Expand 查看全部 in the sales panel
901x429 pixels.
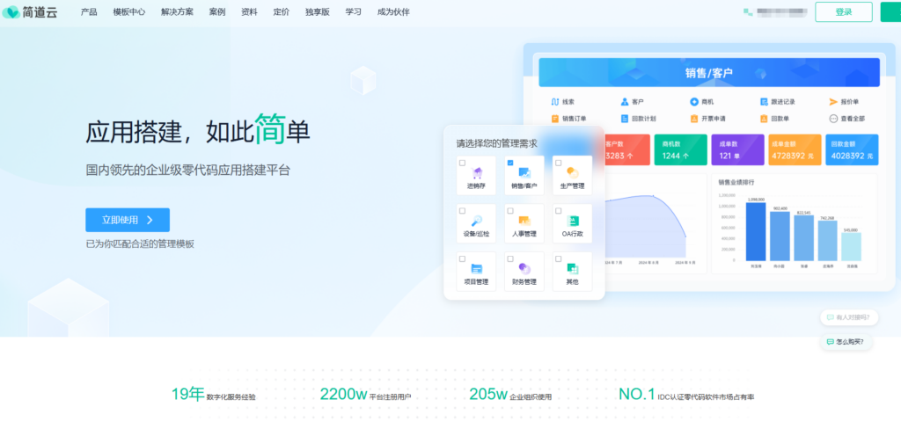(x=833, y=119)
